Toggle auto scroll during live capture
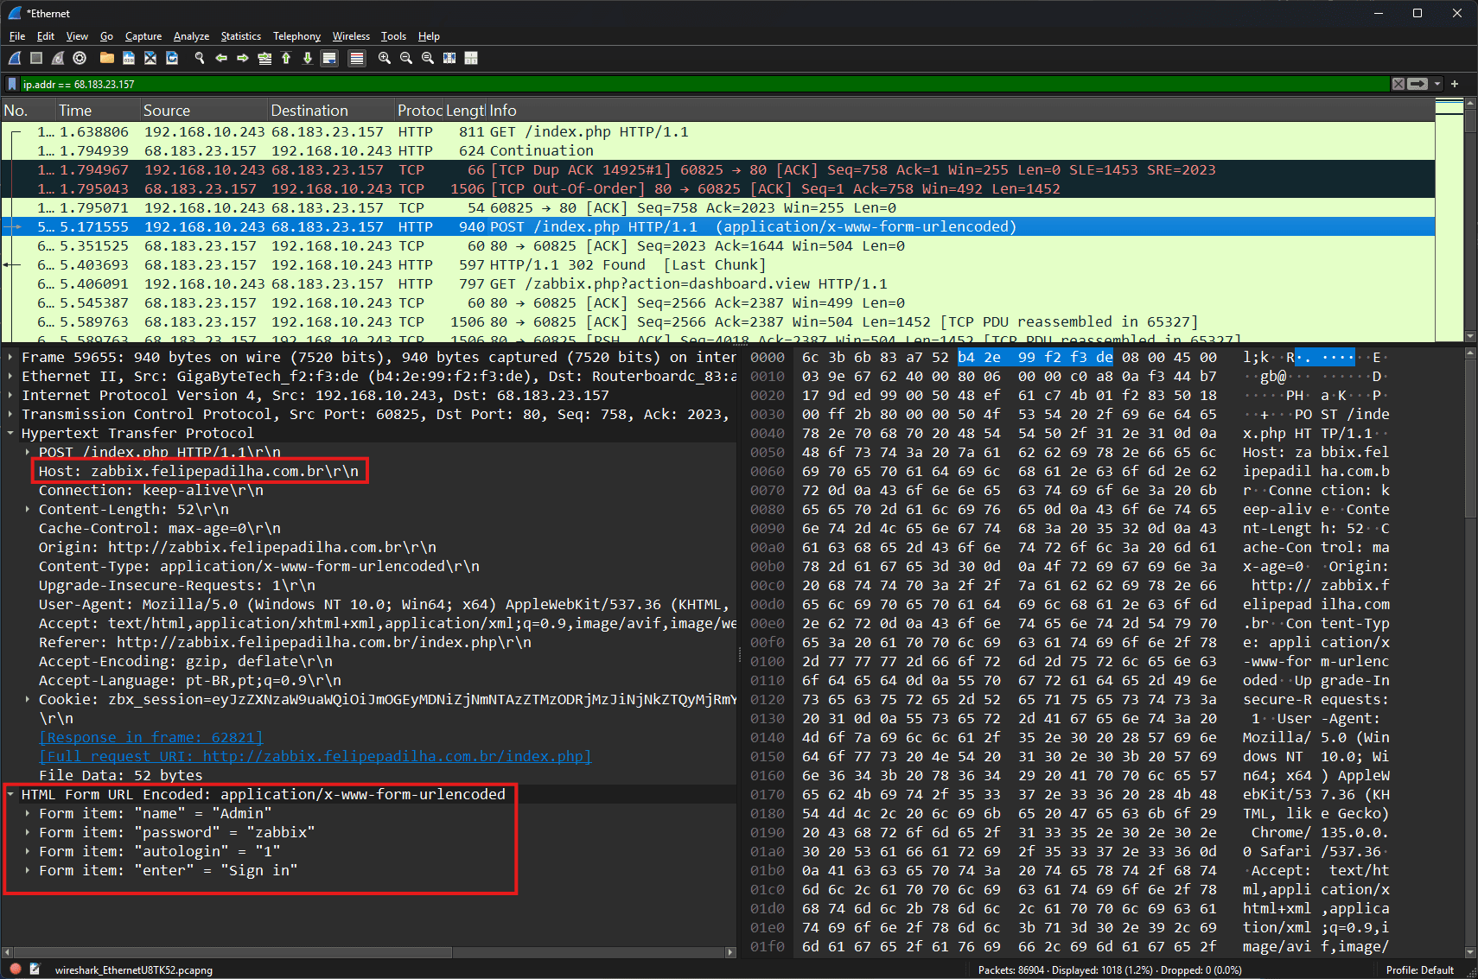 329,58
